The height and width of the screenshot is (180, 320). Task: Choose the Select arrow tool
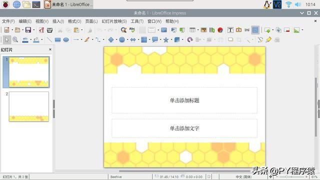[x=7, y=40]
